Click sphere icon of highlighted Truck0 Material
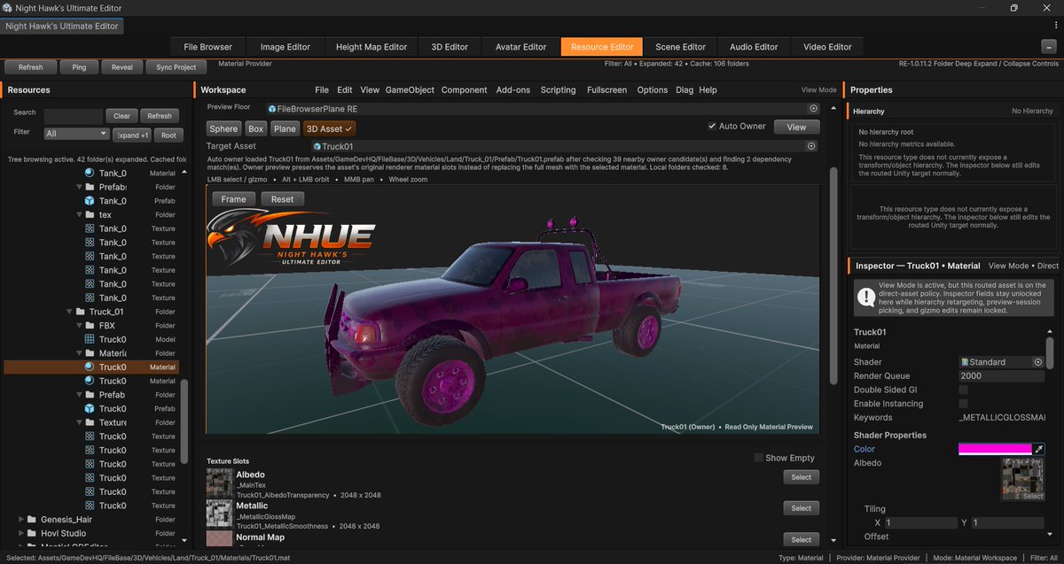This screenshot has width=1064, height=564. click(90, 367)
